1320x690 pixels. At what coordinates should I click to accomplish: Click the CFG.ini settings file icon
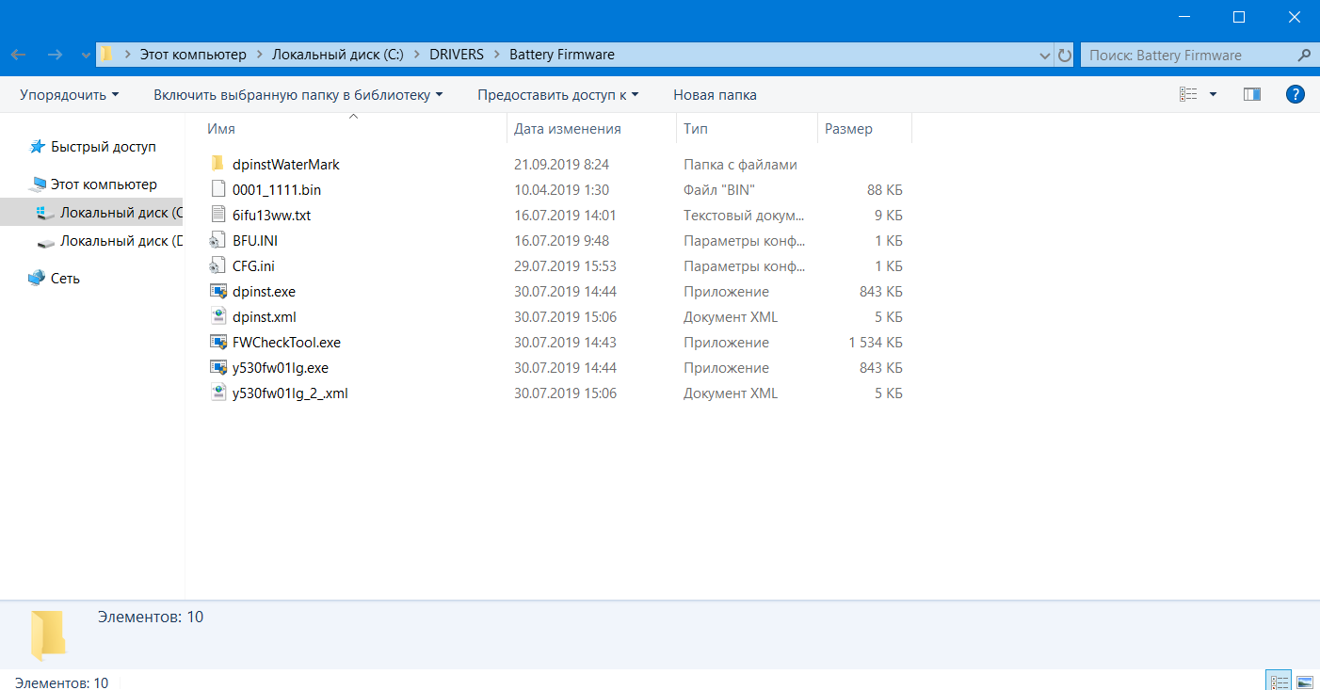point(217,265)
